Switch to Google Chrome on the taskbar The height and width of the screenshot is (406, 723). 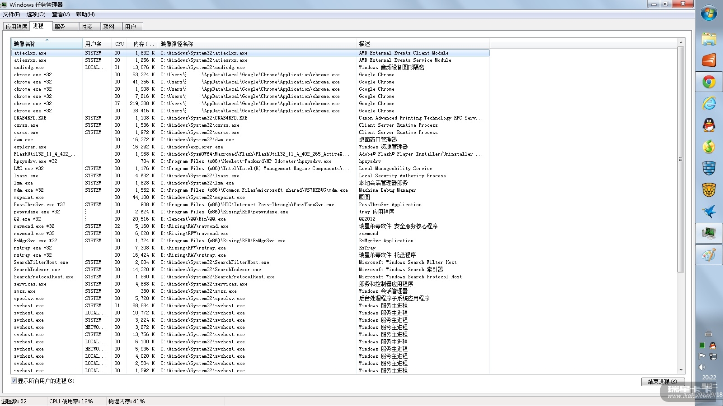tap(709, 82)
